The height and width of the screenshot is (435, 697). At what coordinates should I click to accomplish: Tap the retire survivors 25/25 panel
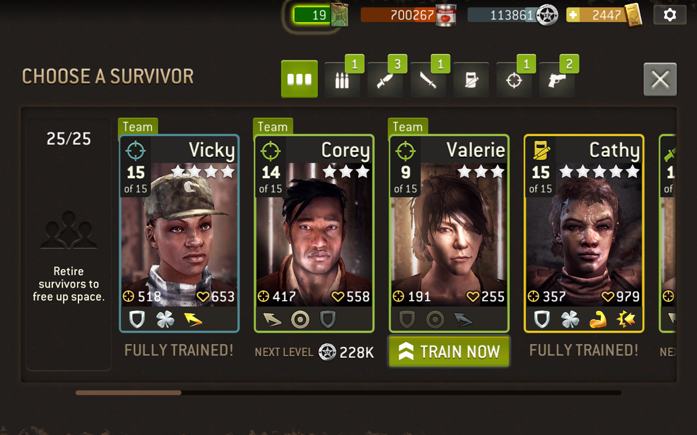[69, 245]
